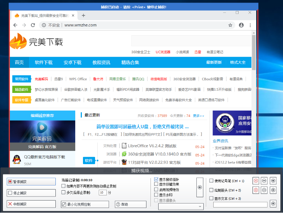
Task: Bookmark the page with the star icon
Action: (x=230, y=25)
